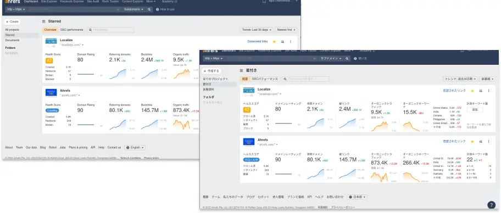Open the トレンド trends period dropdown
Screen dimensions: 501x213
(460, 79)
